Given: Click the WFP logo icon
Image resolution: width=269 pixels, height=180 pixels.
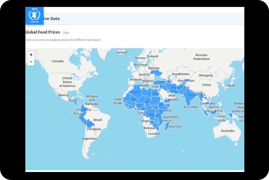Looking at the screenshot, I should click(x=34, y=16).
